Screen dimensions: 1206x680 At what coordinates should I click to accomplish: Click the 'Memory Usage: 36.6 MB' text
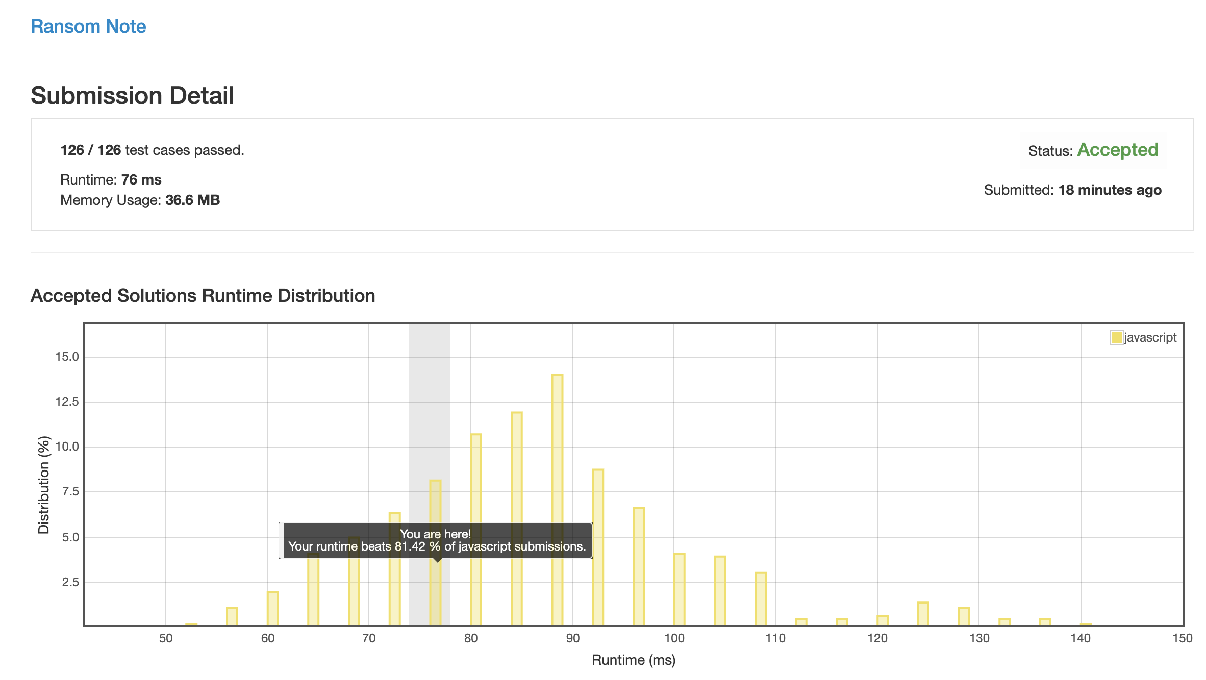tap(140, 200)
